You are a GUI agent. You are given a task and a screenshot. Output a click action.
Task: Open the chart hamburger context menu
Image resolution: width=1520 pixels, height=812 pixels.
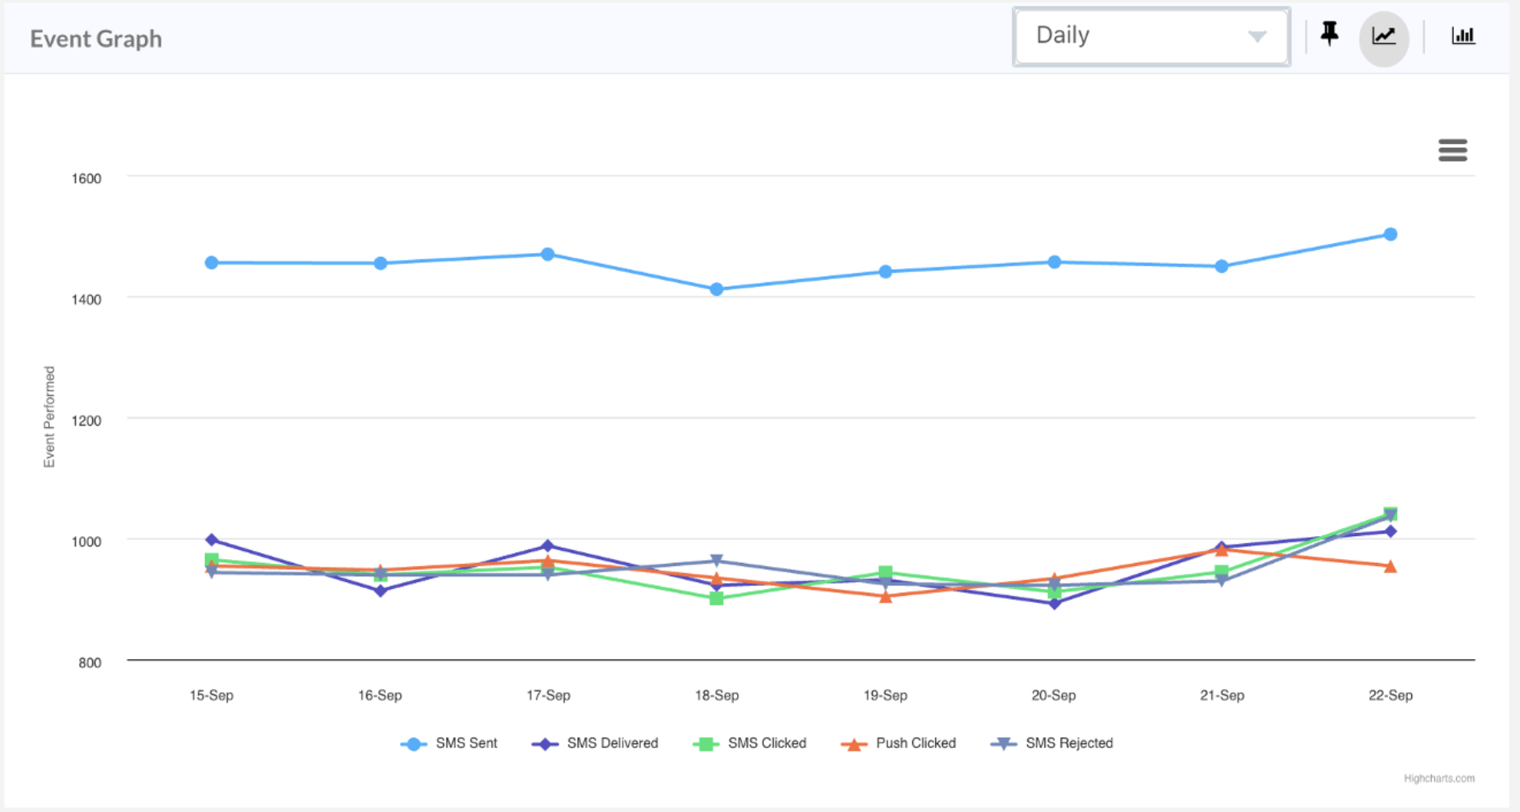(1452, 150)
